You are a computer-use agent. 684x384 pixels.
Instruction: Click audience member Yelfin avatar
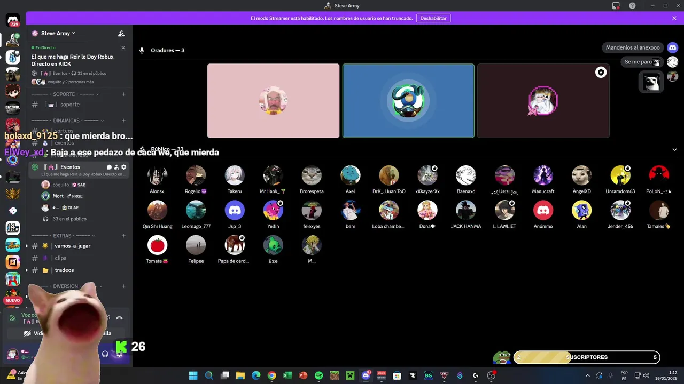click(x=273, y=211)
